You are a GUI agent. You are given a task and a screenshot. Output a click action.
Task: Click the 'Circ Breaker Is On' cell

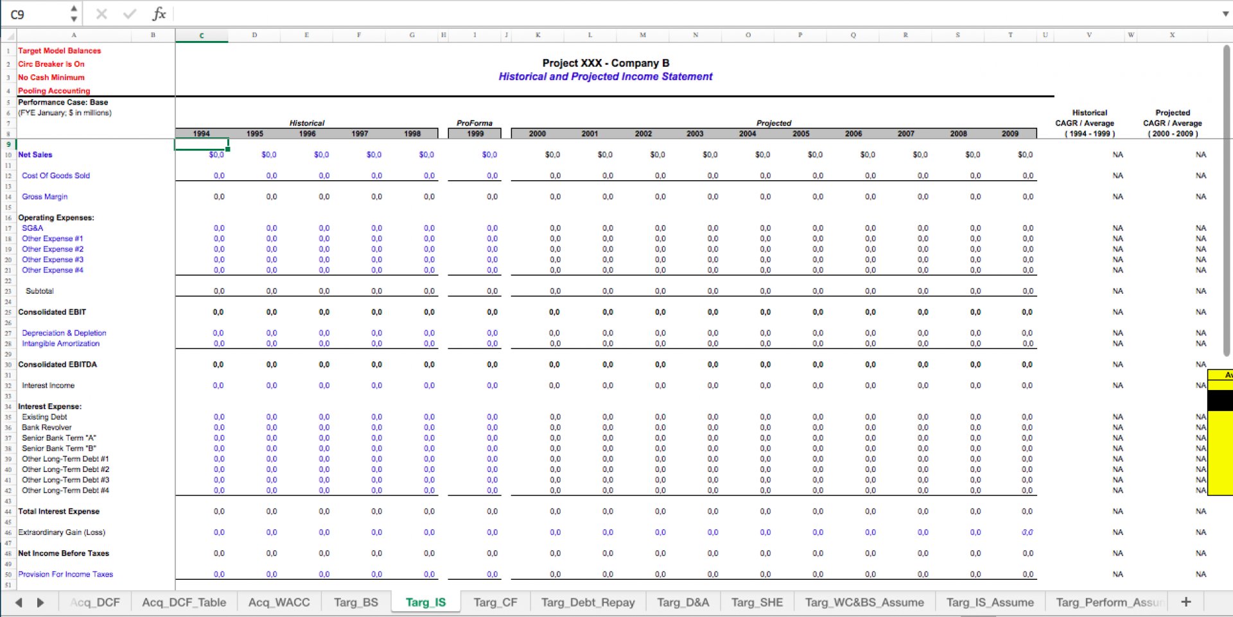51,64
